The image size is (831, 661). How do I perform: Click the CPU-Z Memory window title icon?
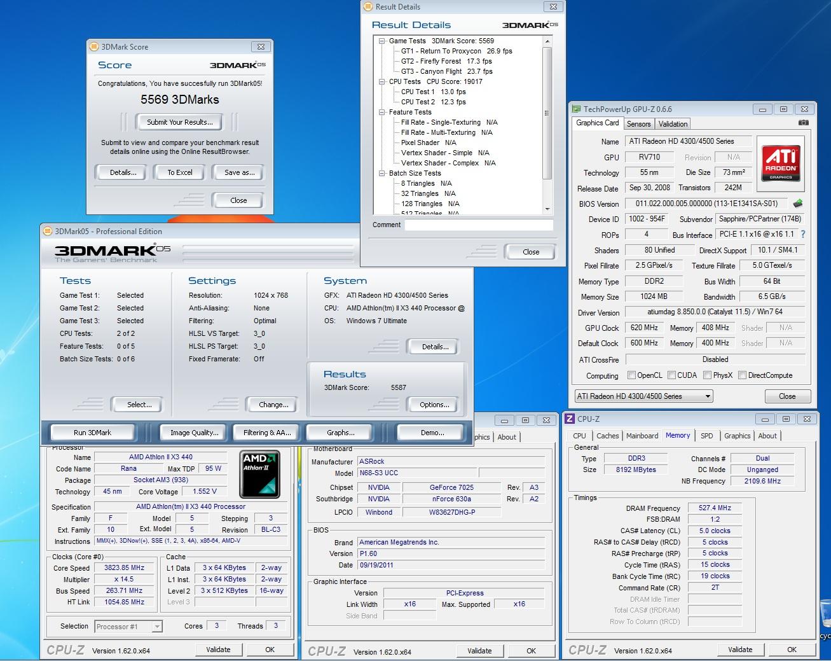(570, 419)
